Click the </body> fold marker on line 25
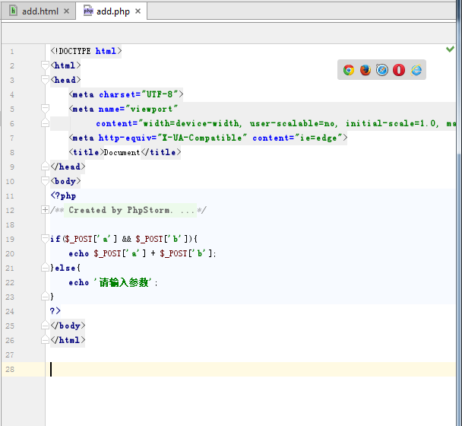 point(45,325)
